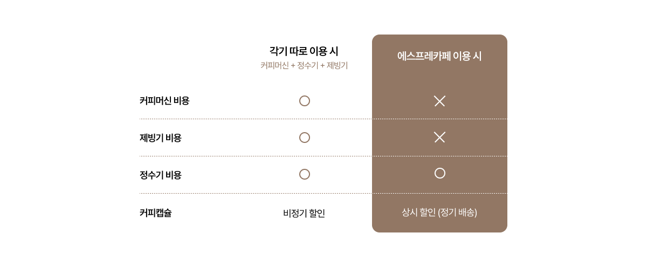647x267 pixels.
Task: Click white dotted divider above 상시 할인 text
Action: pos(439,193)
